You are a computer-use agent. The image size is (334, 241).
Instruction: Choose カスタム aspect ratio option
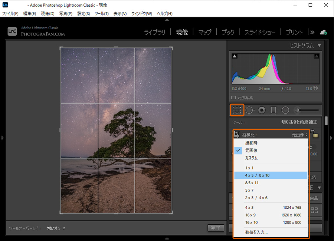pos(271,158)
